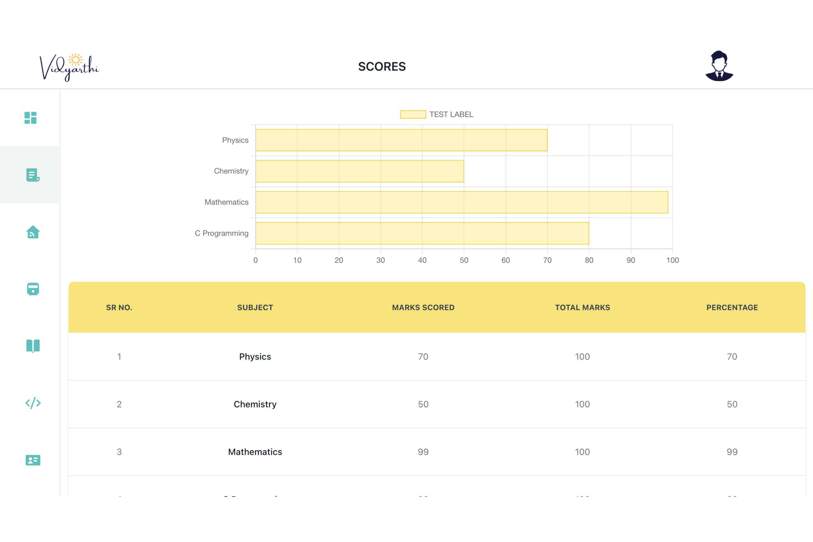Click the home feed house icon
The image size is (813, 542).
pos(33,232)
